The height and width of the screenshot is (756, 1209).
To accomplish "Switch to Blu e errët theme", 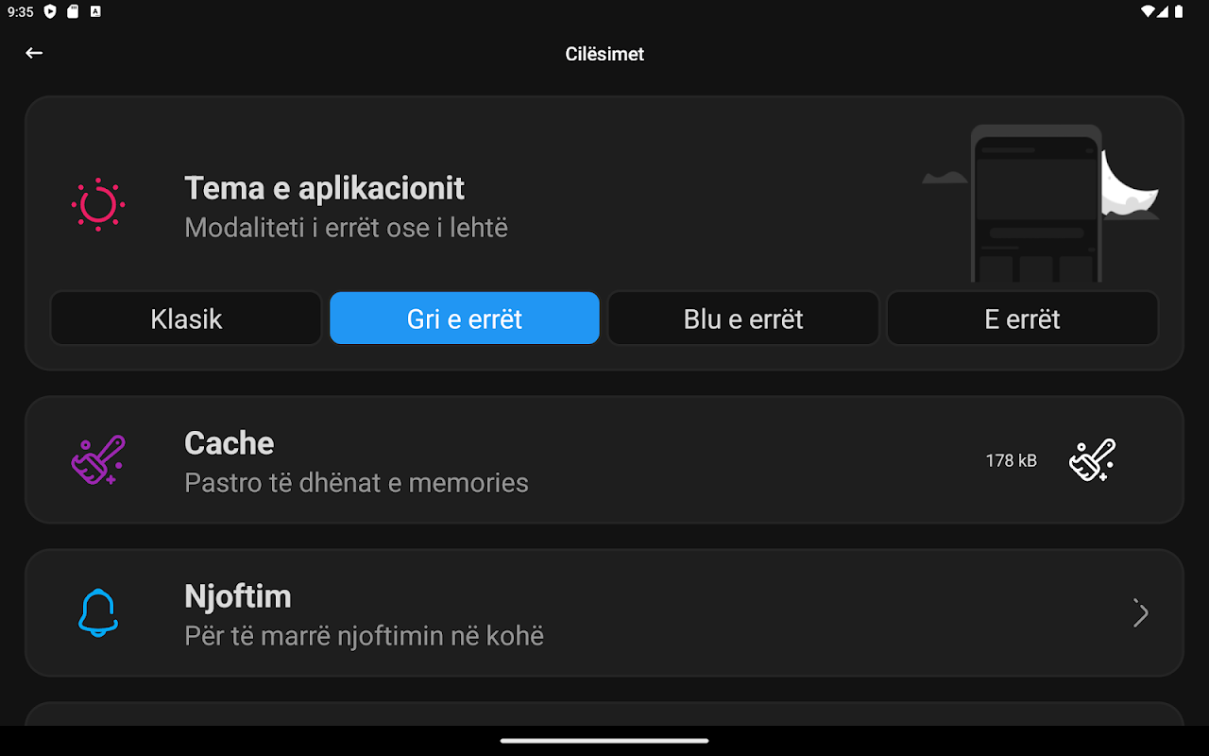I will pos(743,318).
